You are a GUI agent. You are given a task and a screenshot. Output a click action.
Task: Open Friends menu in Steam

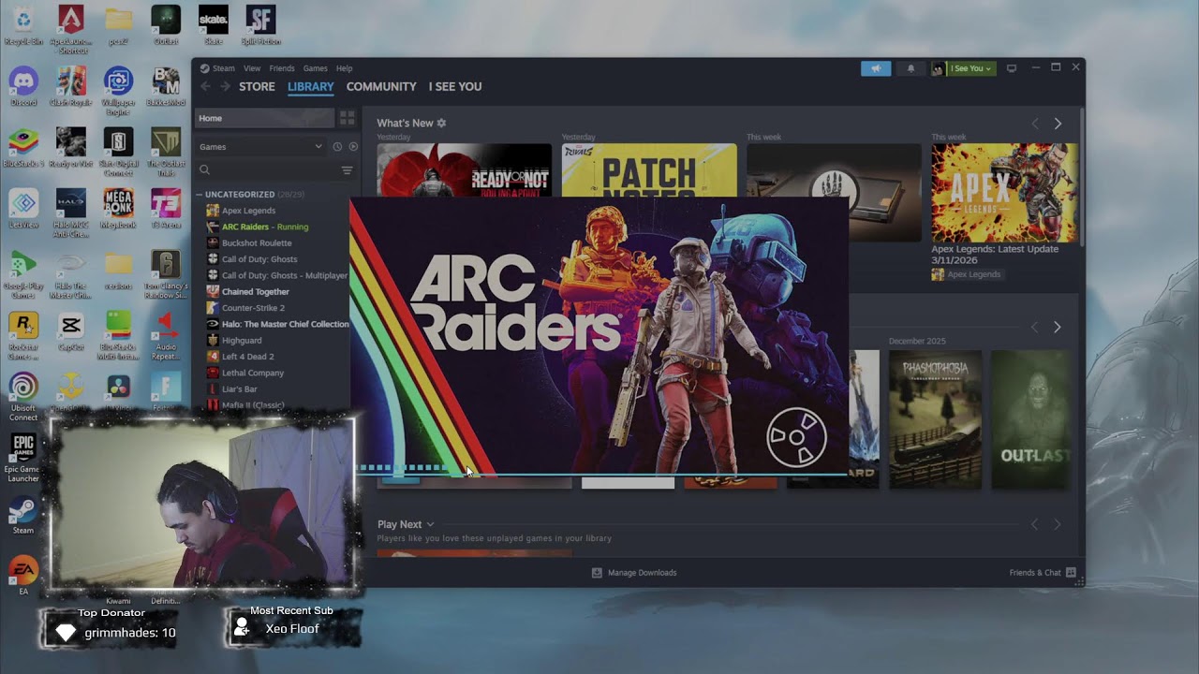tap(282, 68)
